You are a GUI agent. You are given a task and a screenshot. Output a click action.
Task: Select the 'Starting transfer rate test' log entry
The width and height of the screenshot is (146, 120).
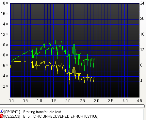pos(42,112)
